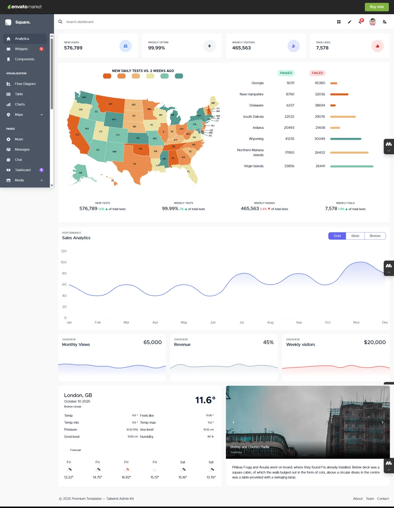Click the Flow Diagram sidebar icon

(x=8, y=84)
